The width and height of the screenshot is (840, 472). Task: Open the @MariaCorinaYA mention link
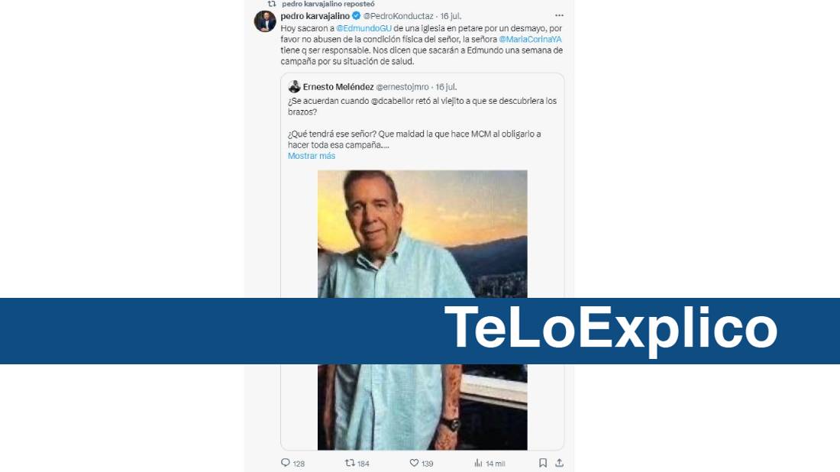pyautogui.click(x=531, y=39)
